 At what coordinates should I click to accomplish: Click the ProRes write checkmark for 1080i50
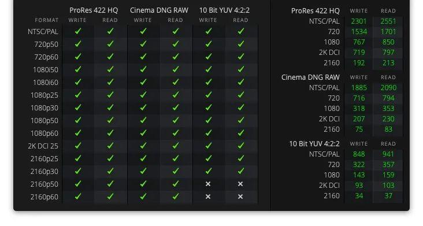pos(78,69)
